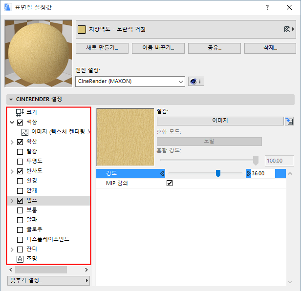The width and height of the screenshot is (301, 291).
Task: Expand the 반사도 tree node
Action: tap(12, 171)
